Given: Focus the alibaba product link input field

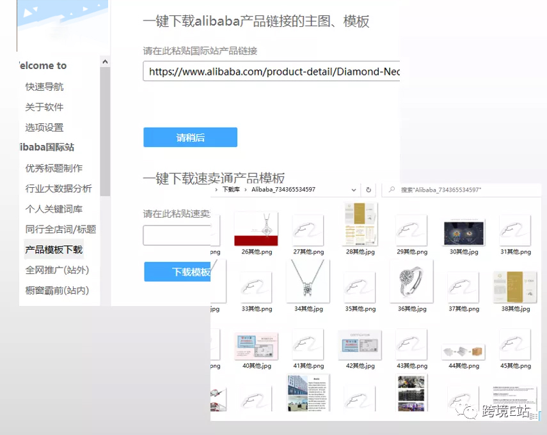Looking at the screenshot, I should pos(271,72).
